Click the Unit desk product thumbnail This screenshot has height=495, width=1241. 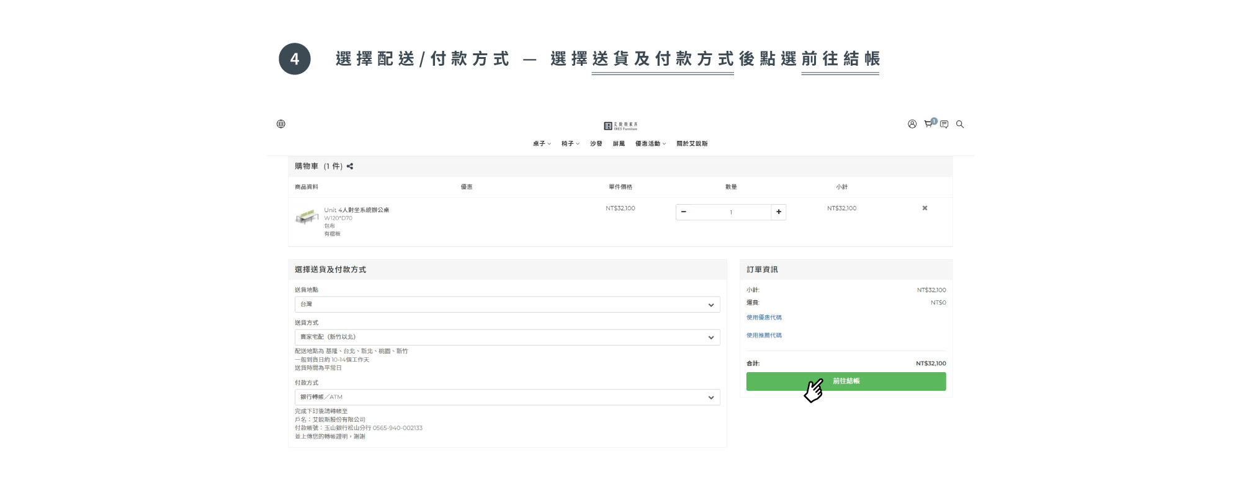pos(307,217)
